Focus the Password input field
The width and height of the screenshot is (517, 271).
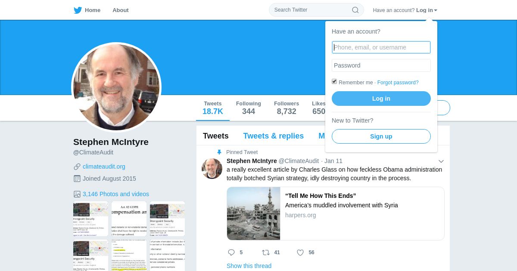(x=381, y=65)
